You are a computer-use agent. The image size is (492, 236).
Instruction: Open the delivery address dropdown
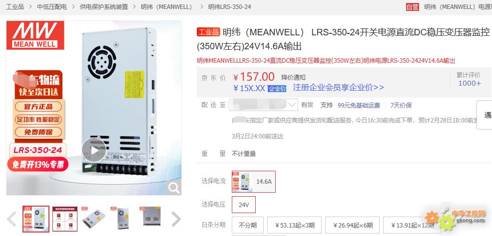coord(264,105)
